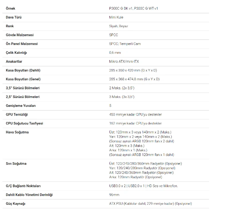Viewport: 242px width, 217px height.
Task: Click the "Çelik Kalınlığı" label
Action: (x=16, y=52)
